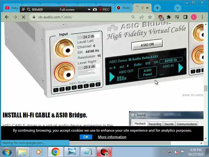The width and height of the screenshot is (209, 157).
Task: Click the INSTALL Hi-Fi CABLE & ASIO Bridge heading
Action: click(45, 115)
